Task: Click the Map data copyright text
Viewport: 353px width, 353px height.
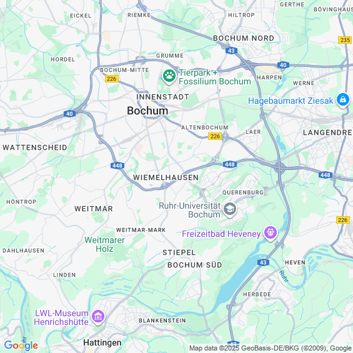Action: coord(271,348)
